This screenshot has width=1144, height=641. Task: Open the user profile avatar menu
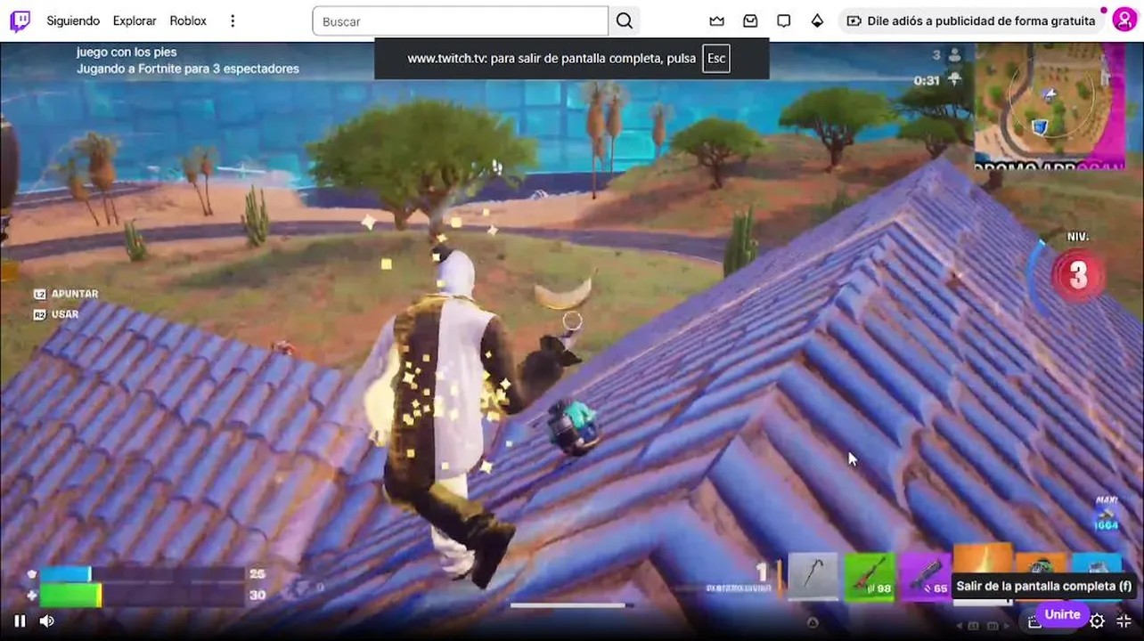click(x=1124, y=20)
